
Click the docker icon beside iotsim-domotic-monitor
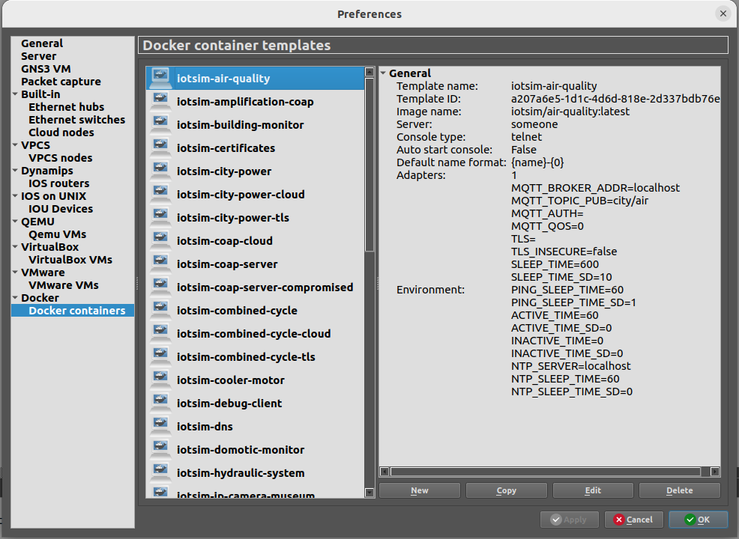(160, 450)
